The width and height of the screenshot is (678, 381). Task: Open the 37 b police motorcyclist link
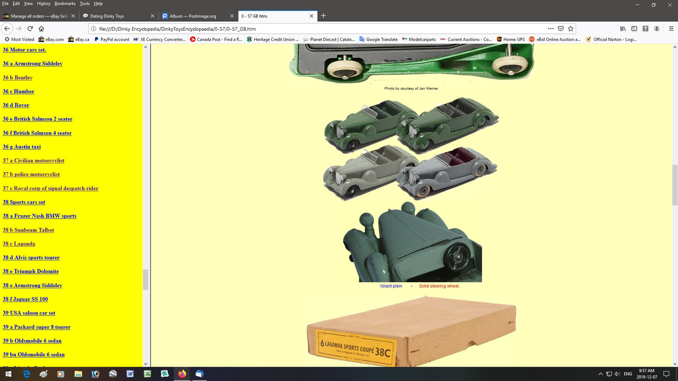pyautogui.click(x=31, y=174)
